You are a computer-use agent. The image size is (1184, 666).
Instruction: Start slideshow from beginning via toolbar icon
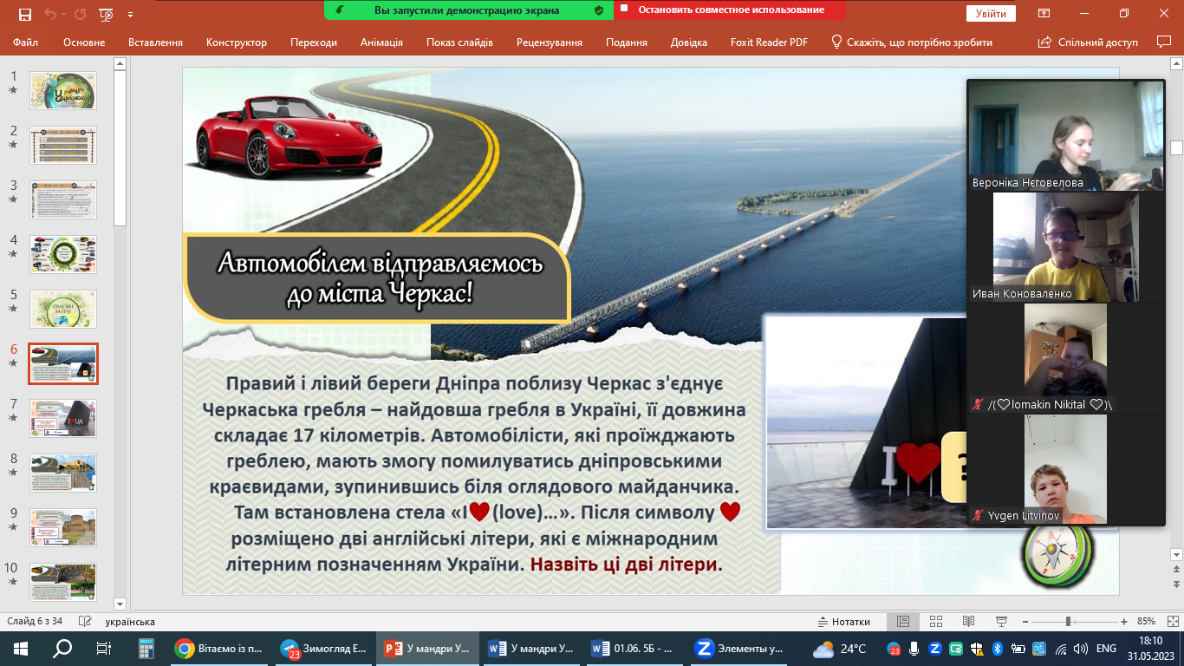(106, 14)
